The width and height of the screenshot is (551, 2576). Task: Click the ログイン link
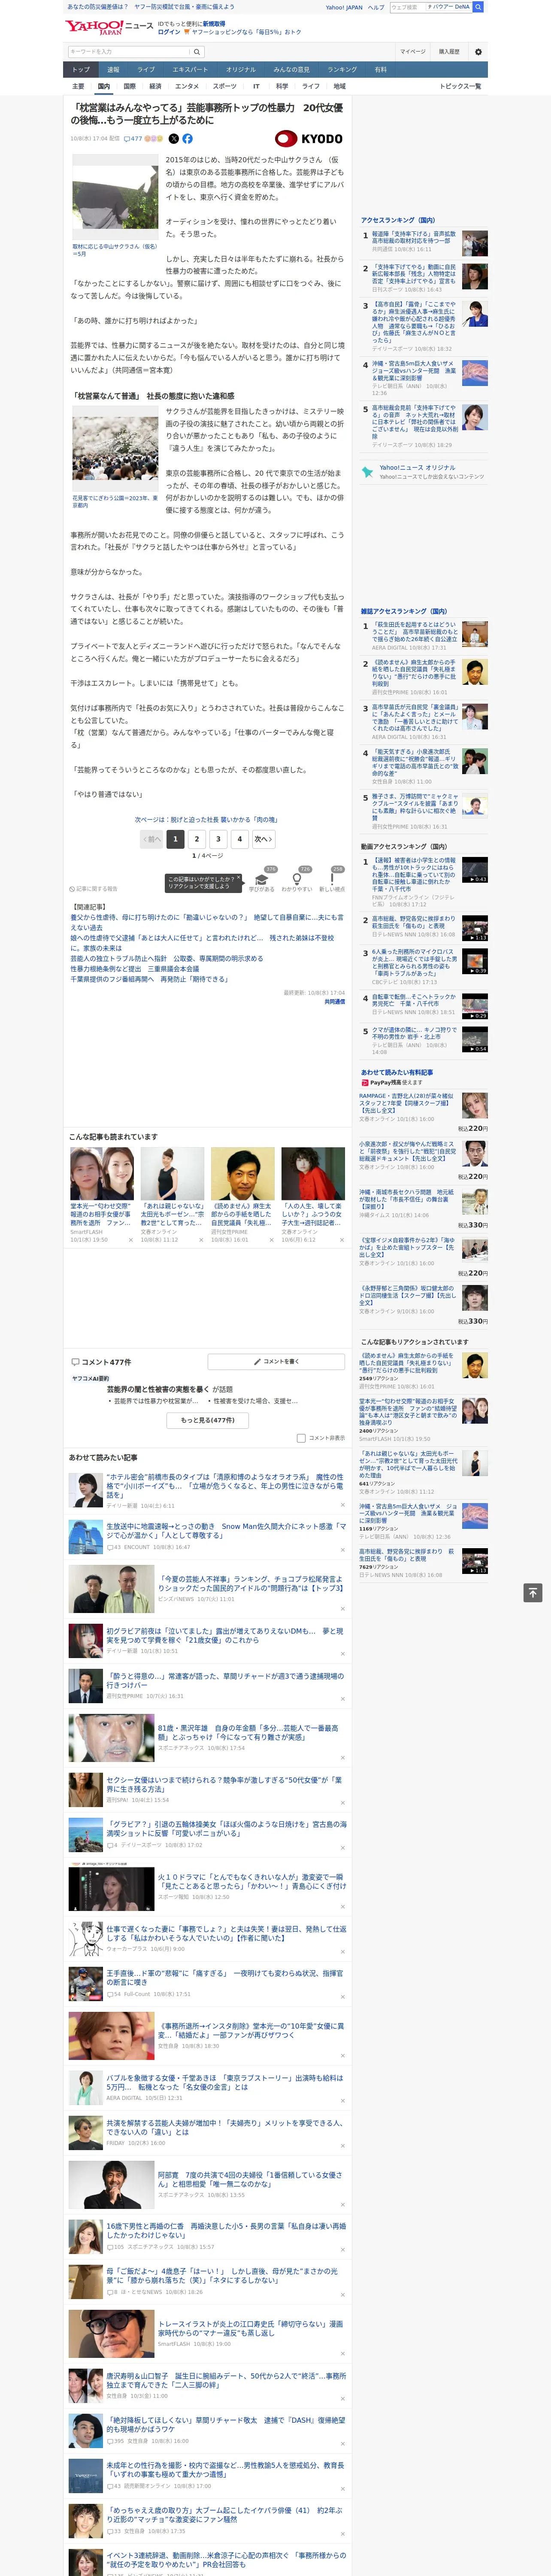tap(169, 32)
